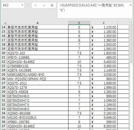Select cell XQG60-BS1086

click(38, 113)
